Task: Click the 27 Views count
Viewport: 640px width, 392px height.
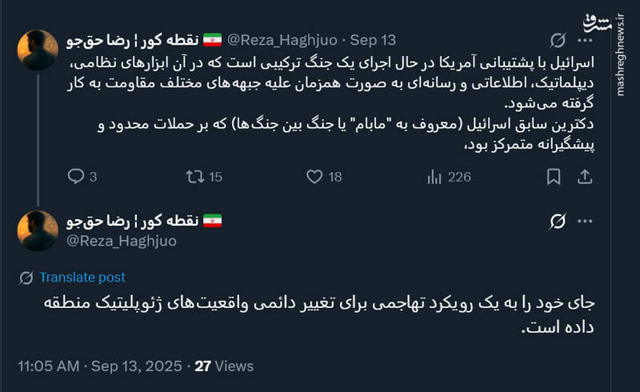Action: coord(224,366)
